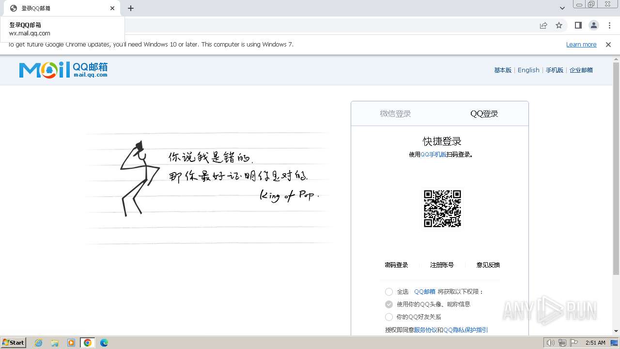
Task: Click scrollbar down arrow
Action: tap(616, 331)
